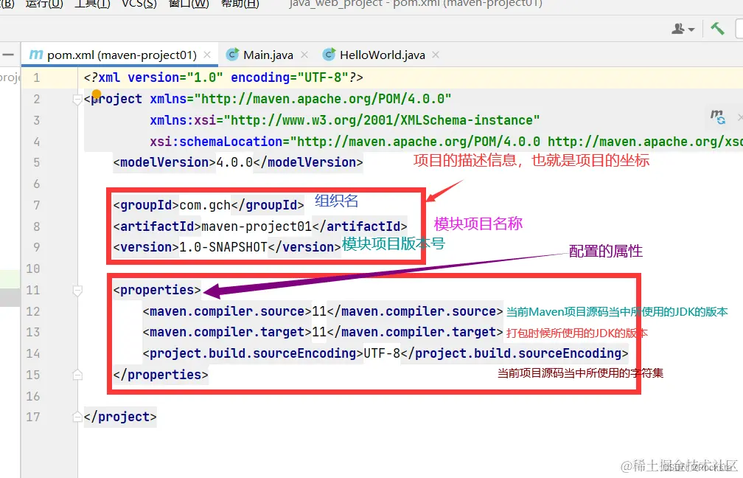Click the Maven m icon on pom.xml tab
The width and height of the screenshot is (743, 478).
pyautogui.click(x=36, y=55)
